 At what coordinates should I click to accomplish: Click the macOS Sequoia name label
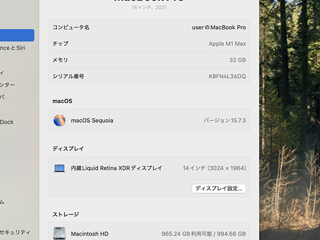coord(92,121)
